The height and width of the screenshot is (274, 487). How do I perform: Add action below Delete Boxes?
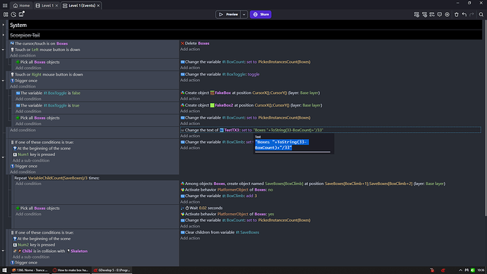point(190,49)
